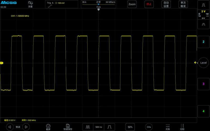This screenshot has height=131, width=210.
Task: Tap the single-pulse timebase decrease icon
Action: [x=109, y=127]
